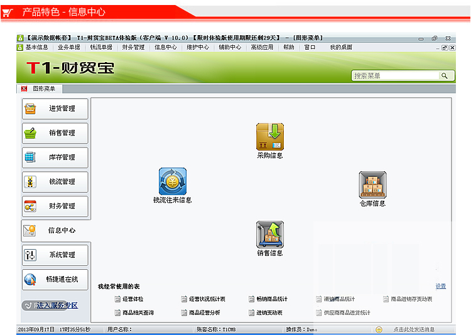The image size is (471, 335).
Task: Click the 系统管理 sliders icon
Action: pyautogui.click(x=30, y=255)
